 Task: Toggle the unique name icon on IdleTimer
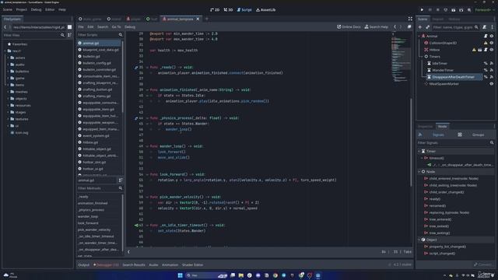tap(486, 64)
